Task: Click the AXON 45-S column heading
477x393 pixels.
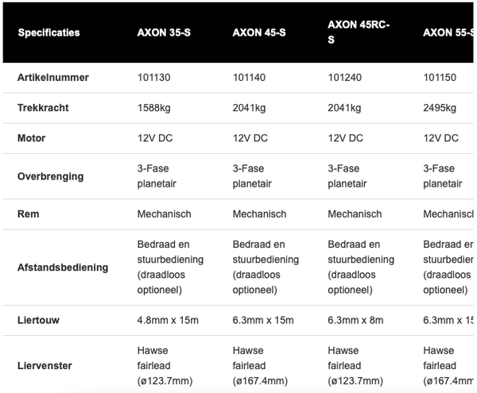Action: click(x=259, y=33)
